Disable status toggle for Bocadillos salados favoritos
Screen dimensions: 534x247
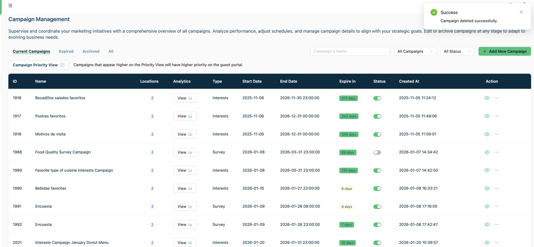pos(377,98)
